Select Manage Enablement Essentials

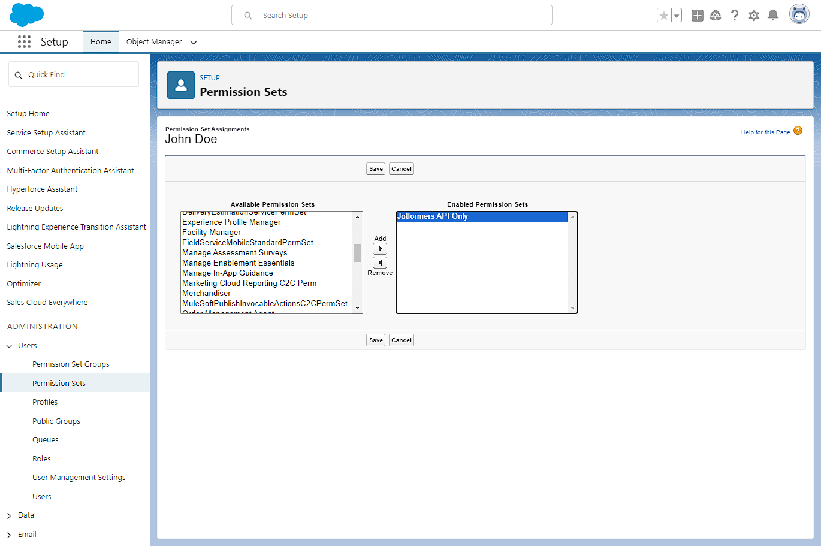238,263
